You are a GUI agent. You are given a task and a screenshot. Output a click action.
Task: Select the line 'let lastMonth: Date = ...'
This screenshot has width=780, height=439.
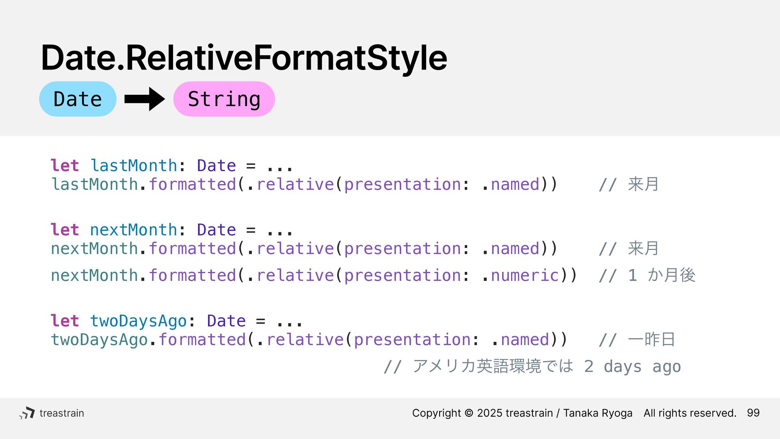171,166
